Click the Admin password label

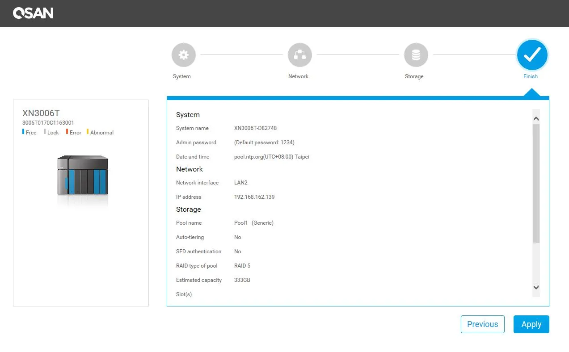[196, 142]
